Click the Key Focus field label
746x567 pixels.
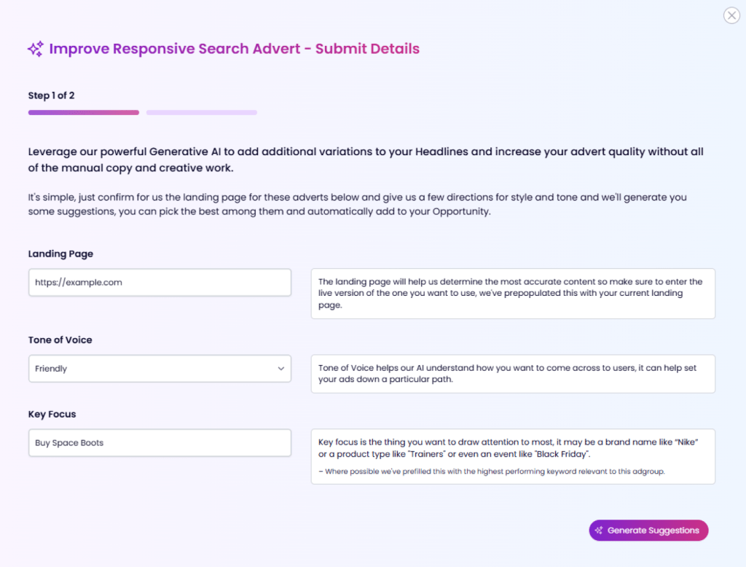pos(52,414)
